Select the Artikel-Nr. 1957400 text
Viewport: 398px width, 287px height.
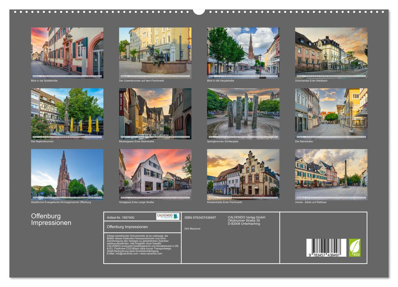click(x=120, y=217)
